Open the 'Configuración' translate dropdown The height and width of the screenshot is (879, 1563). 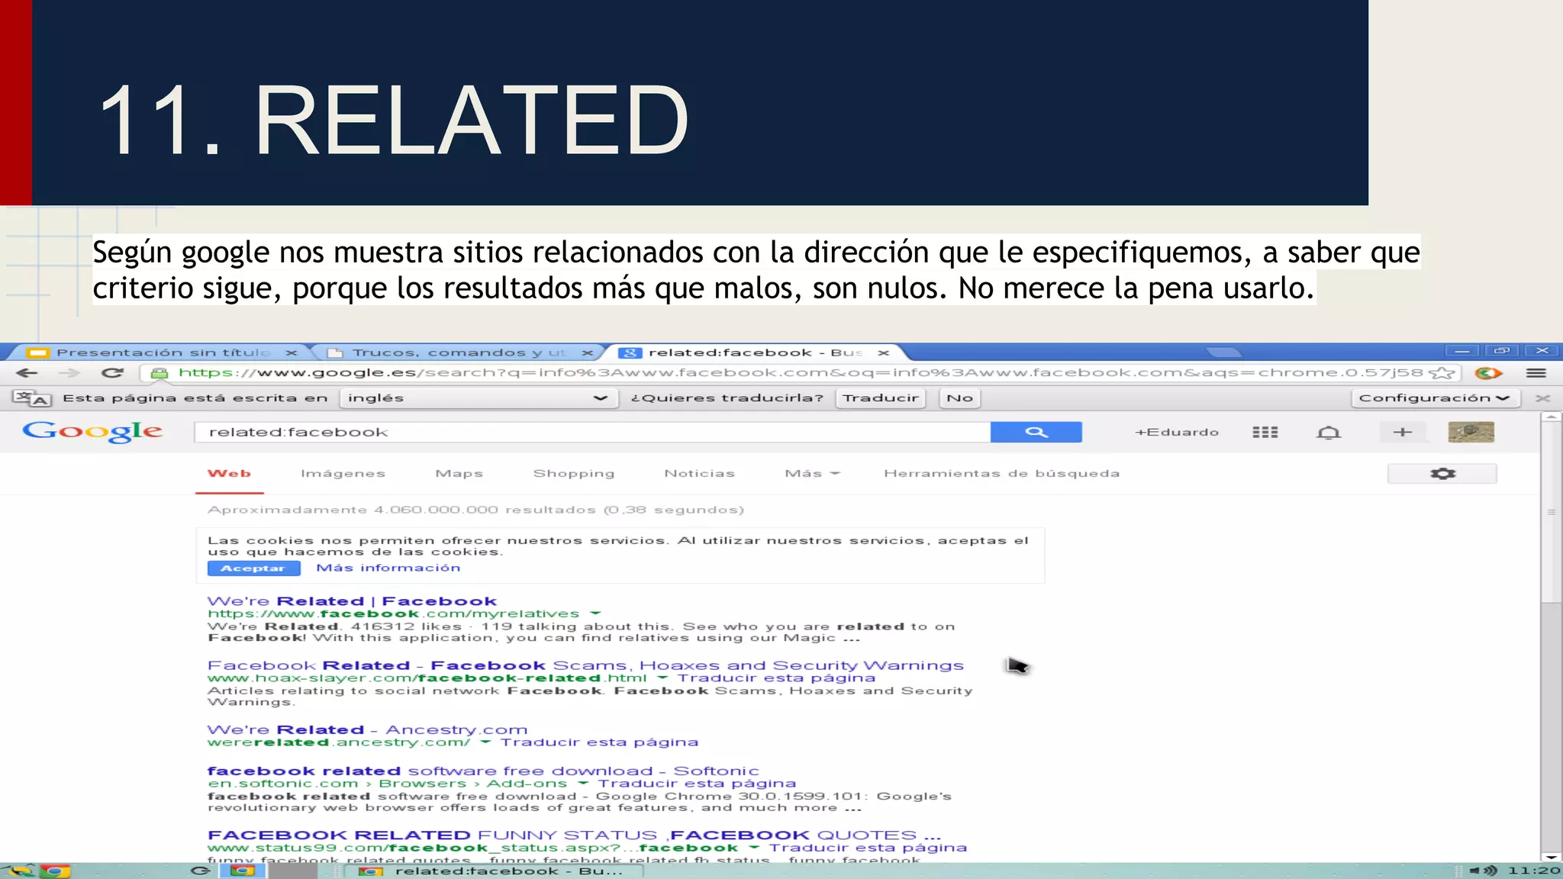(x=1436, y=398)
